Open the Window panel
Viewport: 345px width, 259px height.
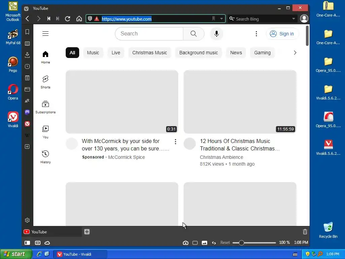(27, 89)
